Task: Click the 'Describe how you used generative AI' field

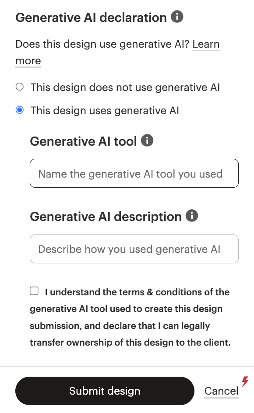Action: point(134,249)
